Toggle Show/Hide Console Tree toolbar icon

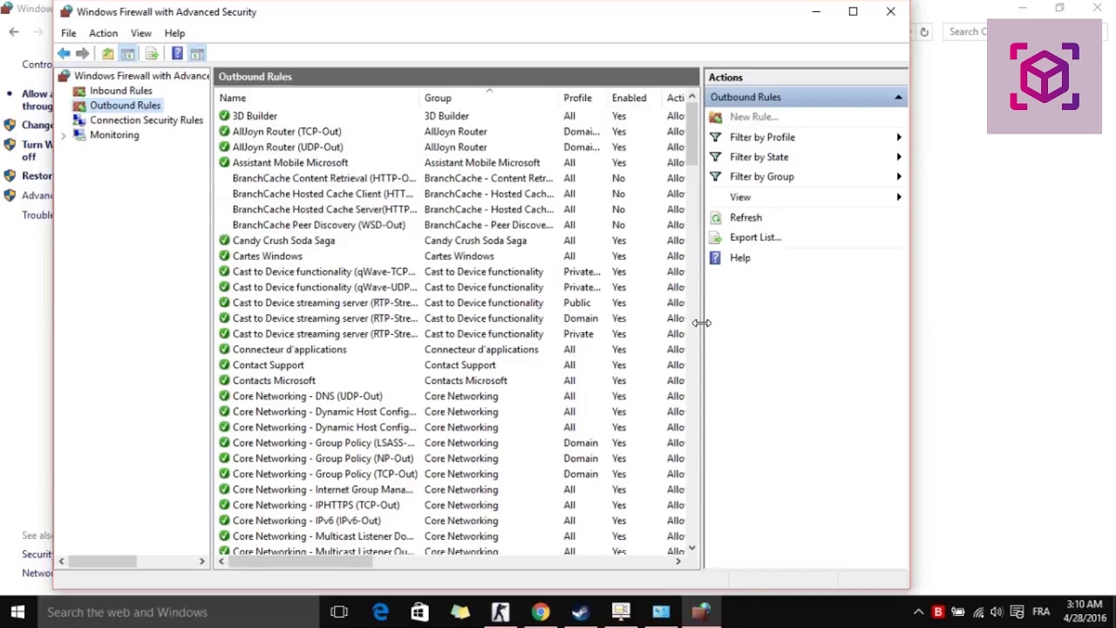pyautogui.click(x=127, y=54)
